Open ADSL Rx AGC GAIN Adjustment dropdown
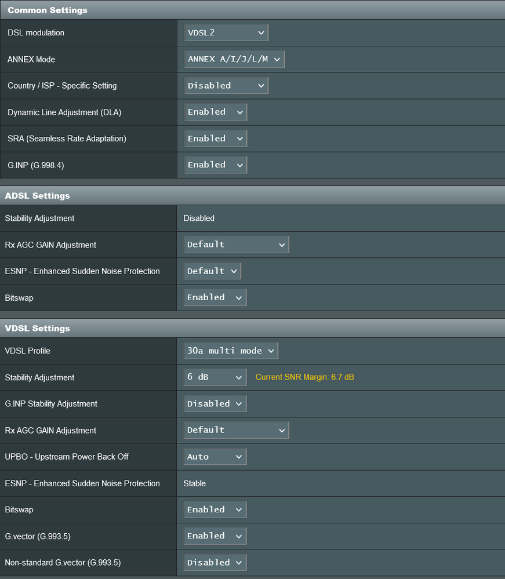The width and height of the screenshot is (505, 579). [236, 245]
